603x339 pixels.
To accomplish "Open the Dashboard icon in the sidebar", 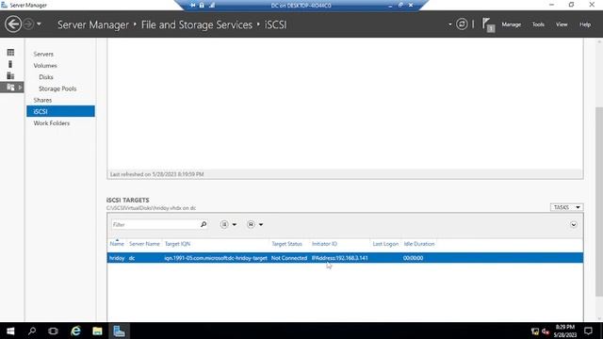I will [x=10, y=53].
